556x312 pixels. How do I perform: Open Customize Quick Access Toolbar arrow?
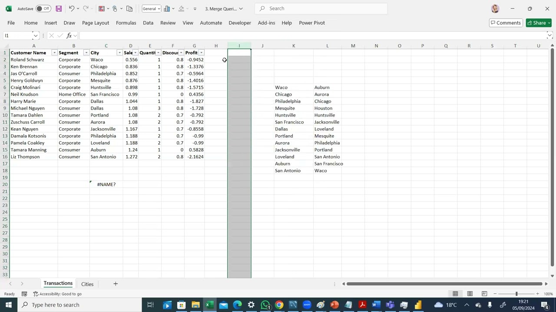[x=195, y=9]
